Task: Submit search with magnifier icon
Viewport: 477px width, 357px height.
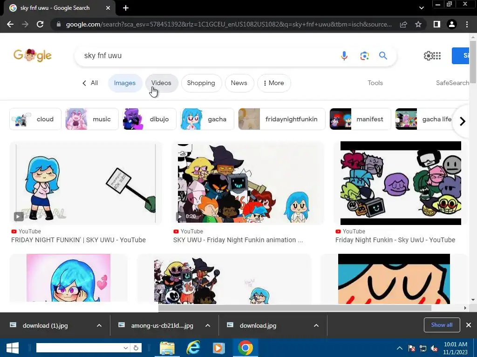Action: [383, 56]
